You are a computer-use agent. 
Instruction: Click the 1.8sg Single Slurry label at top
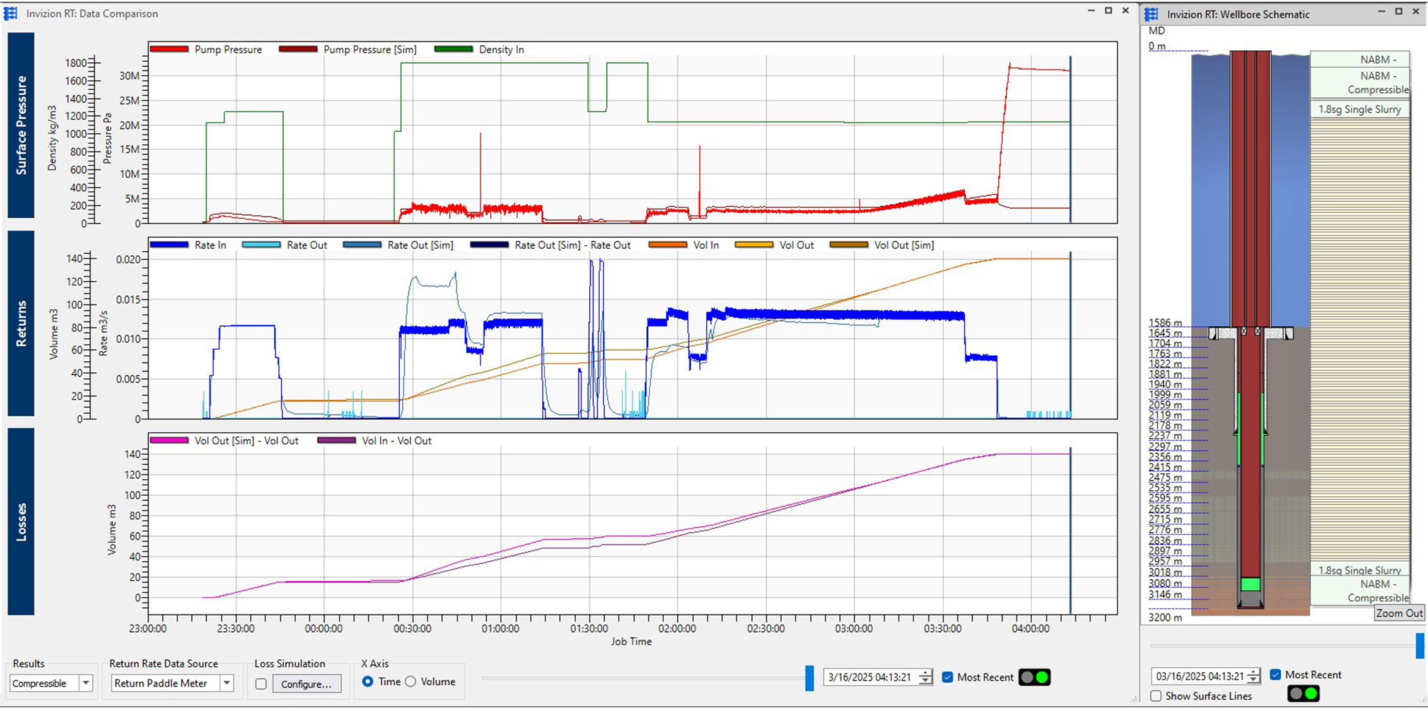(1360, 109)
